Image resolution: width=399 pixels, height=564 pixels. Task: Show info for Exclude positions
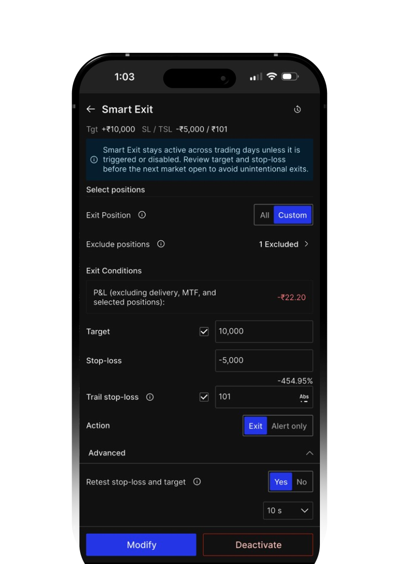coord(161,244)
